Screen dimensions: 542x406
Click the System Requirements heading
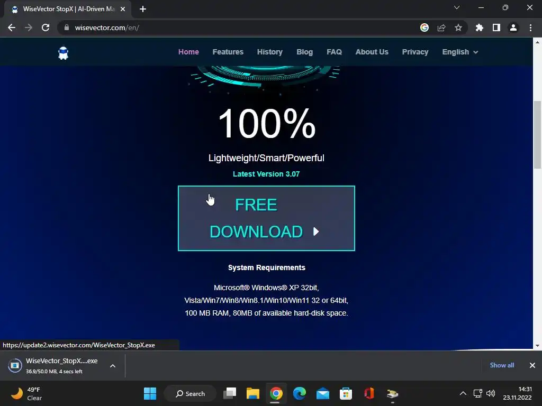coord(267,267)
